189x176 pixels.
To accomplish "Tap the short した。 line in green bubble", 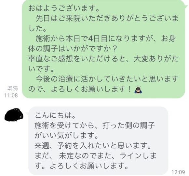I will [x=37, y=29].
